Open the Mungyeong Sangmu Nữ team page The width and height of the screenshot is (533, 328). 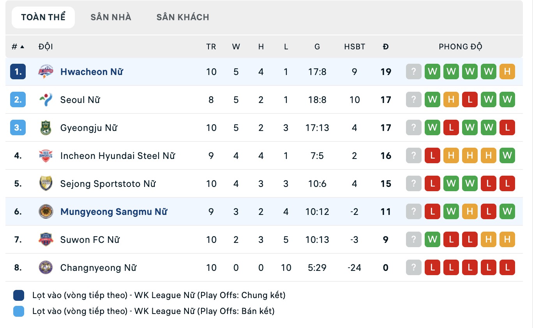(x=114, y=212)
